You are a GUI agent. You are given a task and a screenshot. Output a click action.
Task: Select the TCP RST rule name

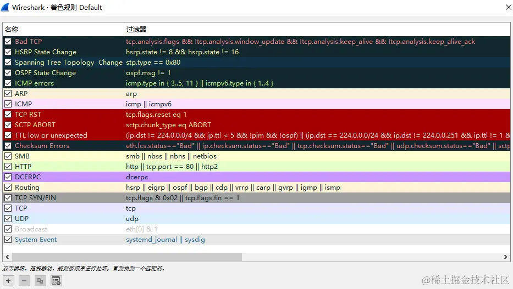click(x=28, y=115)
